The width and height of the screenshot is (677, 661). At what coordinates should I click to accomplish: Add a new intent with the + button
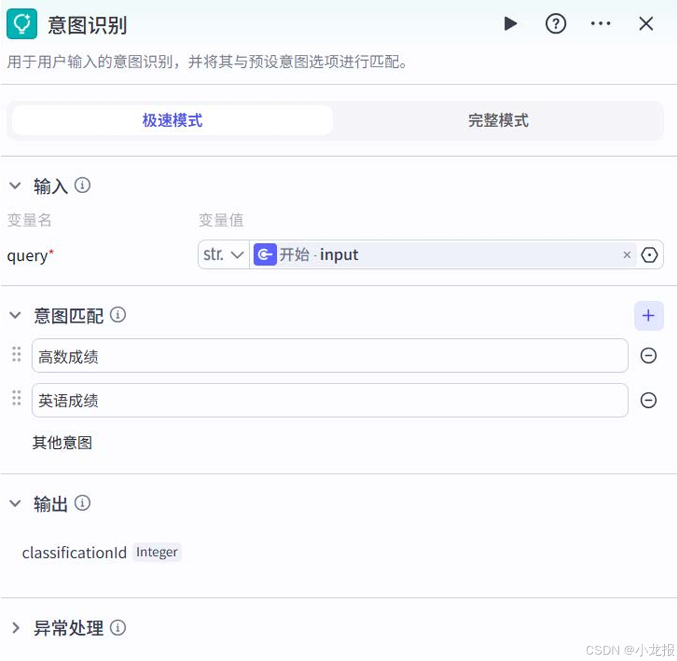pos(648,315)
